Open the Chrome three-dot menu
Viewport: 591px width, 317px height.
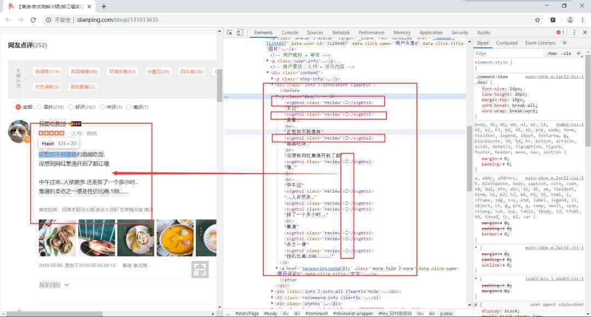(583, 20)
